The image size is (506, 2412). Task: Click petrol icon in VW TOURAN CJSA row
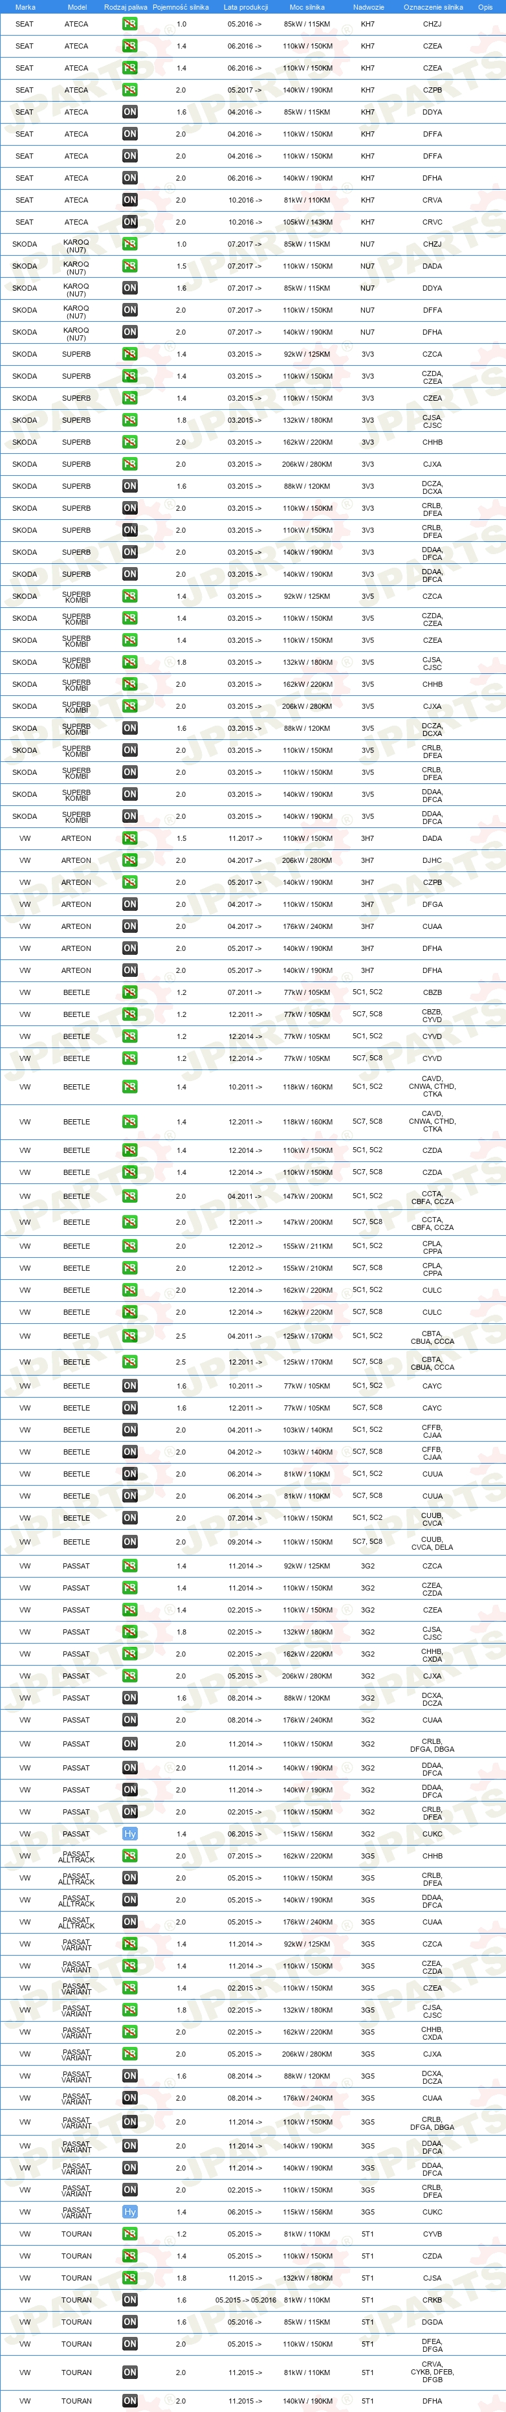pyautogui.click(x=130, y=2277)
